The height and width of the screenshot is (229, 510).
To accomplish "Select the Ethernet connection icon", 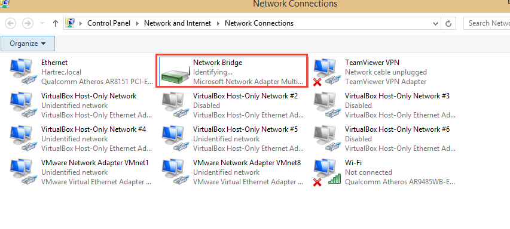I will click(22, 72).
